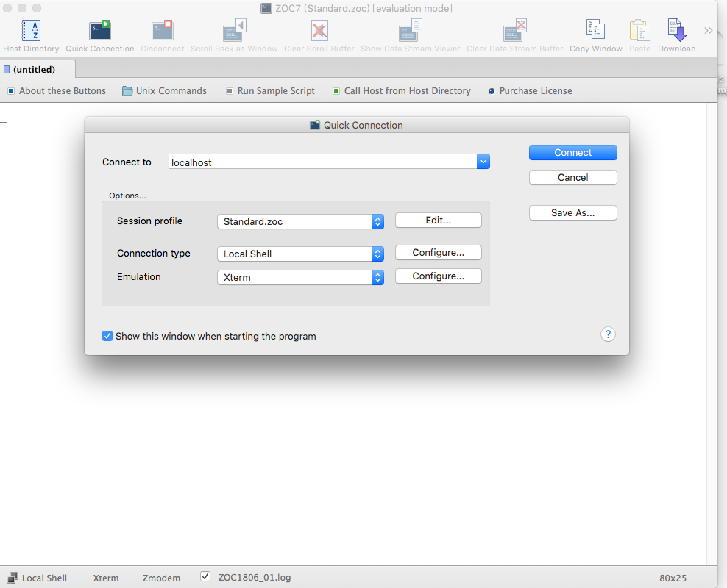Select the (untitled) session tab
The width and height of the screenshot is (727, 588).
coord(37,69)
